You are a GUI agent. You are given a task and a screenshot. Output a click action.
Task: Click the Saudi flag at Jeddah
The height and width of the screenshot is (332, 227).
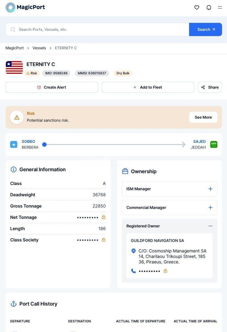214,144
